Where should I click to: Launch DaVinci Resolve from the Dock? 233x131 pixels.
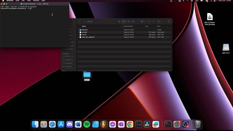tap(147, 124)
